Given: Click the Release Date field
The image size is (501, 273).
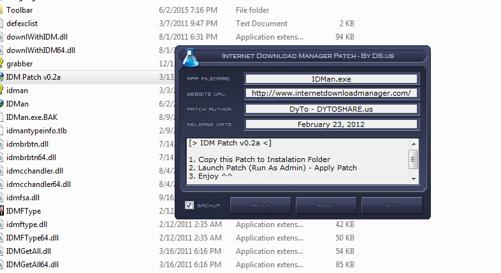Looking at the screenshot, I should 331,124.
